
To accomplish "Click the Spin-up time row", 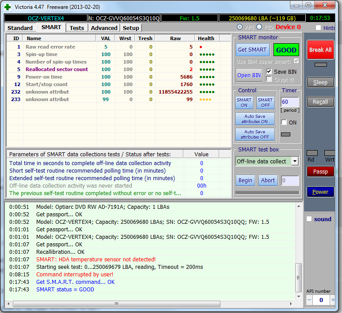I will [x=119, y=54].
